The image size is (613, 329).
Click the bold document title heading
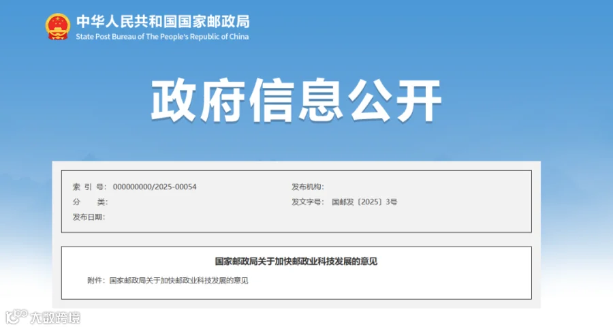click(x=296, y=262)
